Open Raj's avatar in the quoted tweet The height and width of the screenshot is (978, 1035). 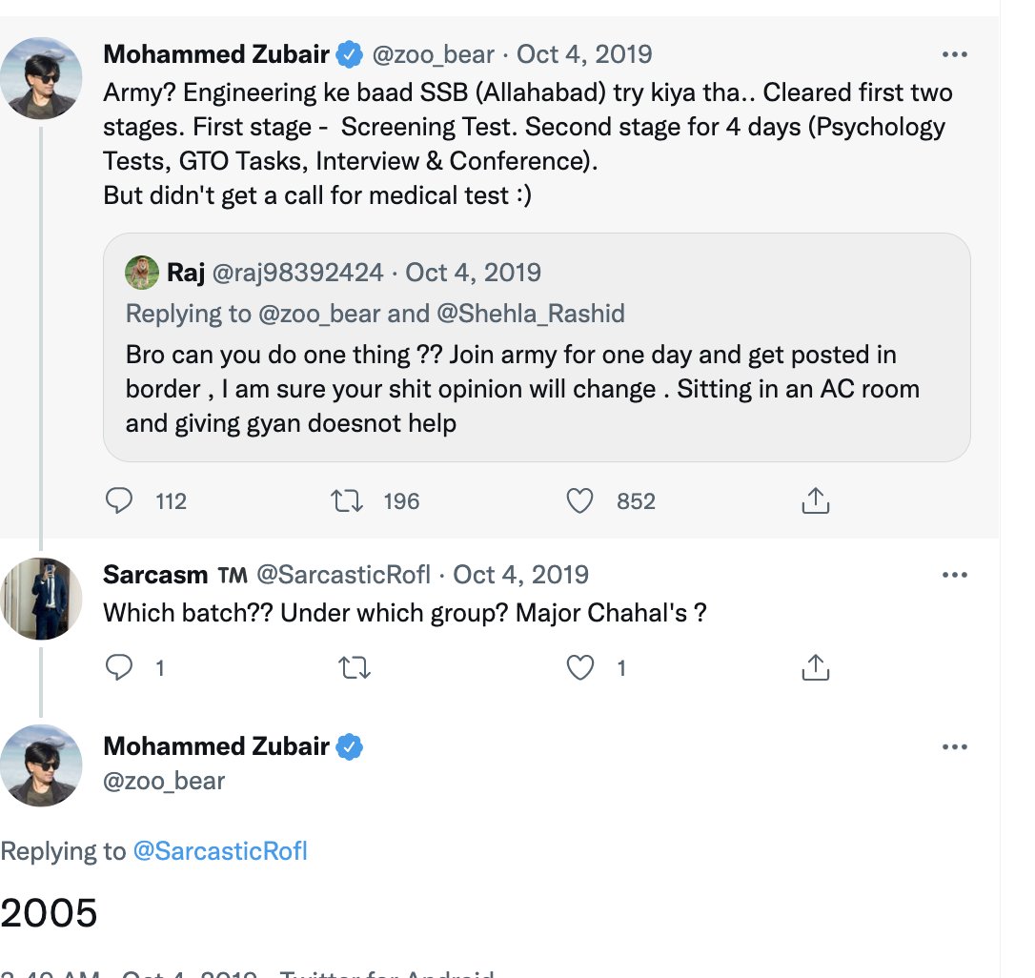tap(142, 272)
